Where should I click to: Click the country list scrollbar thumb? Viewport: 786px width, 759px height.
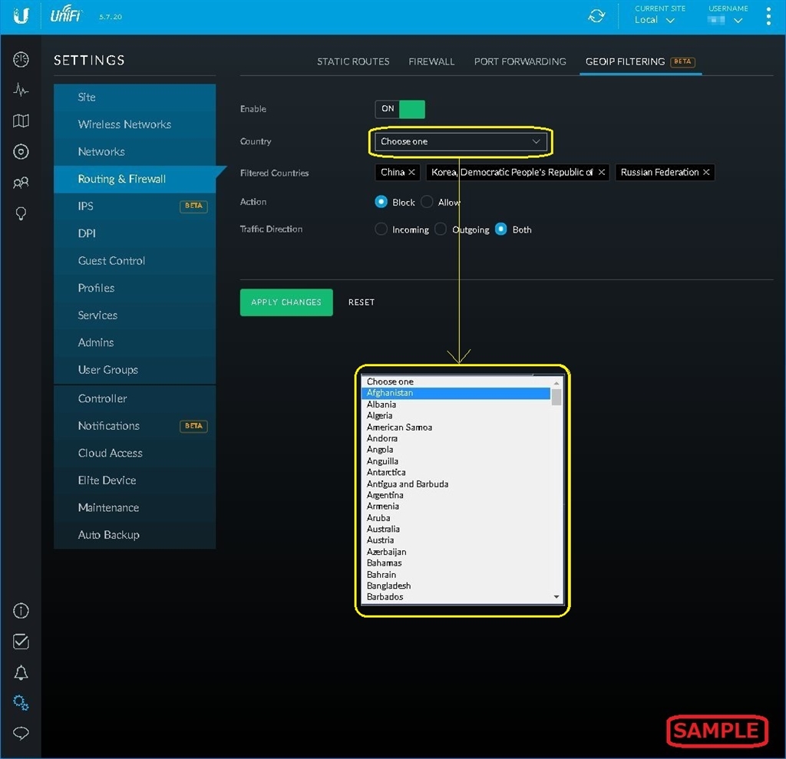tap(556, 396)
